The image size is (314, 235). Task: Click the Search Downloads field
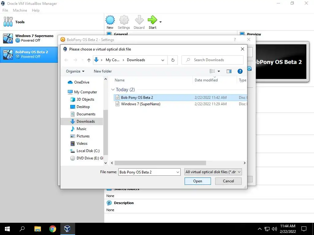click(213, 60)
